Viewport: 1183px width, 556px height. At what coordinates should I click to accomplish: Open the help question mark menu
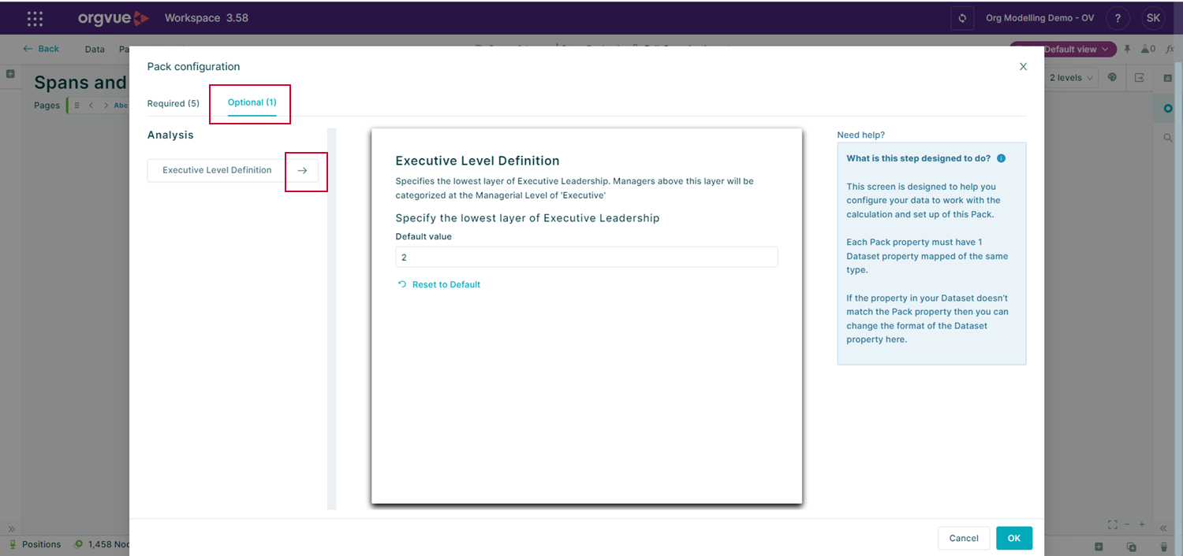coord(1118,18)
